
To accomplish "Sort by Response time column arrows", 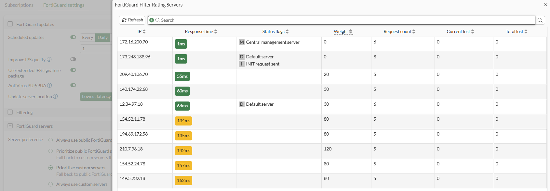I will 216,31.
